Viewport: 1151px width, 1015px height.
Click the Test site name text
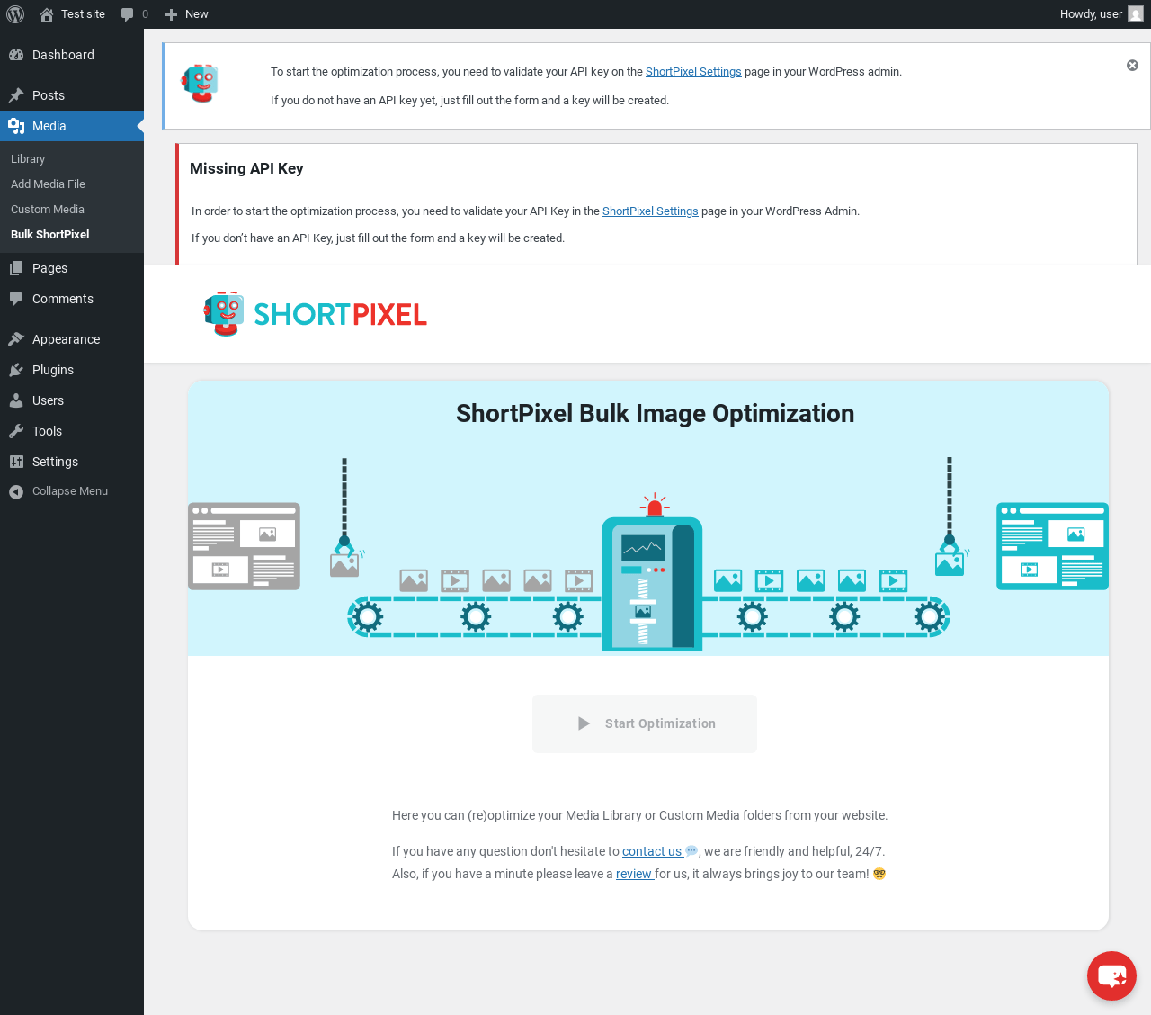(83, 14)
